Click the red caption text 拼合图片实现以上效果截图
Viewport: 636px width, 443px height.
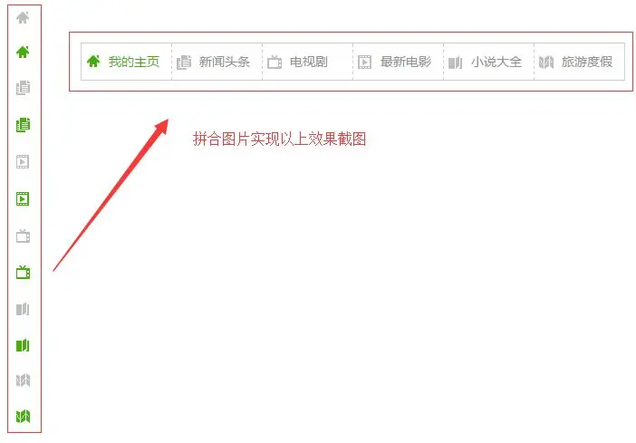(x=279, y=140)
